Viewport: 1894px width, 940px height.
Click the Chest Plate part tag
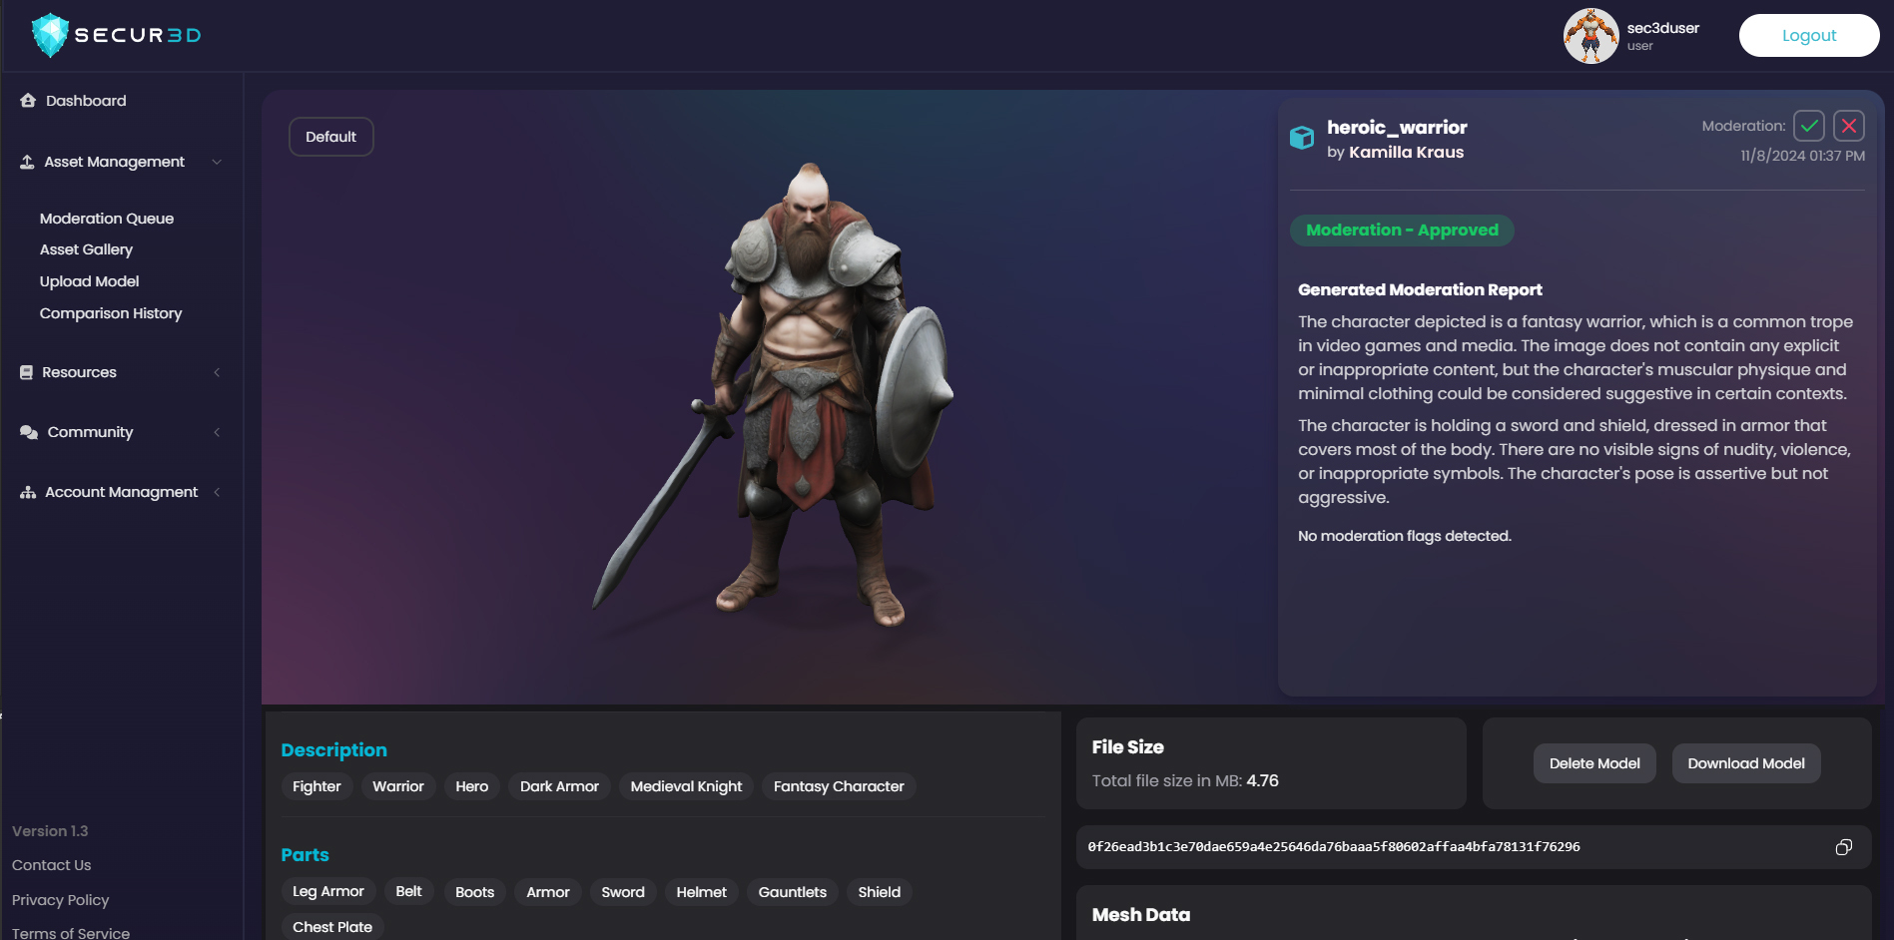[x=332, y=927]
